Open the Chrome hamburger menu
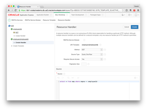Viewport: 147px width, 110px height. point(138,10)
